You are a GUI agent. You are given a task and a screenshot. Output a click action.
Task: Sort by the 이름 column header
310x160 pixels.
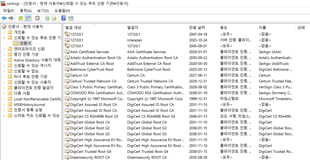pos(276,28)
